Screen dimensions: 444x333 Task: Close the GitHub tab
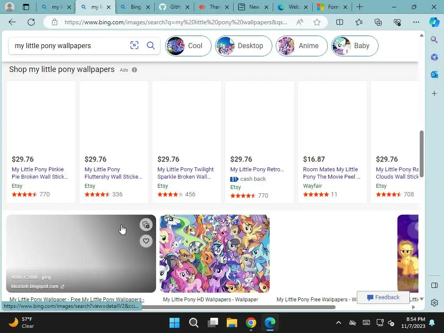pos(187,7)
